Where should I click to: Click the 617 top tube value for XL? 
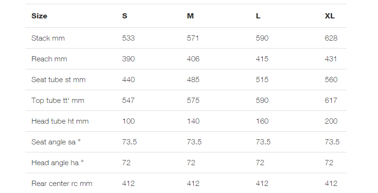(x=331, y=101)
